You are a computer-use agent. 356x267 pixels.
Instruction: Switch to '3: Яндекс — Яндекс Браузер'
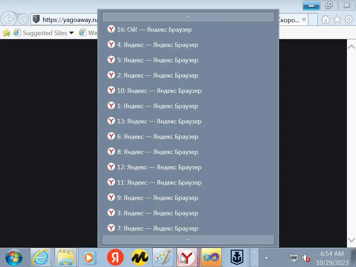[x=188, y=213]
